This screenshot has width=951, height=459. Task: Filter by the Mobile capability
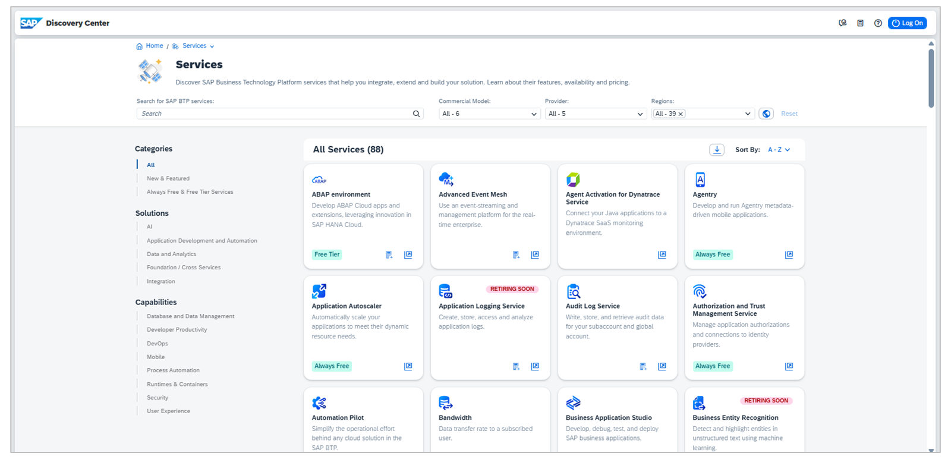(156, 357)
